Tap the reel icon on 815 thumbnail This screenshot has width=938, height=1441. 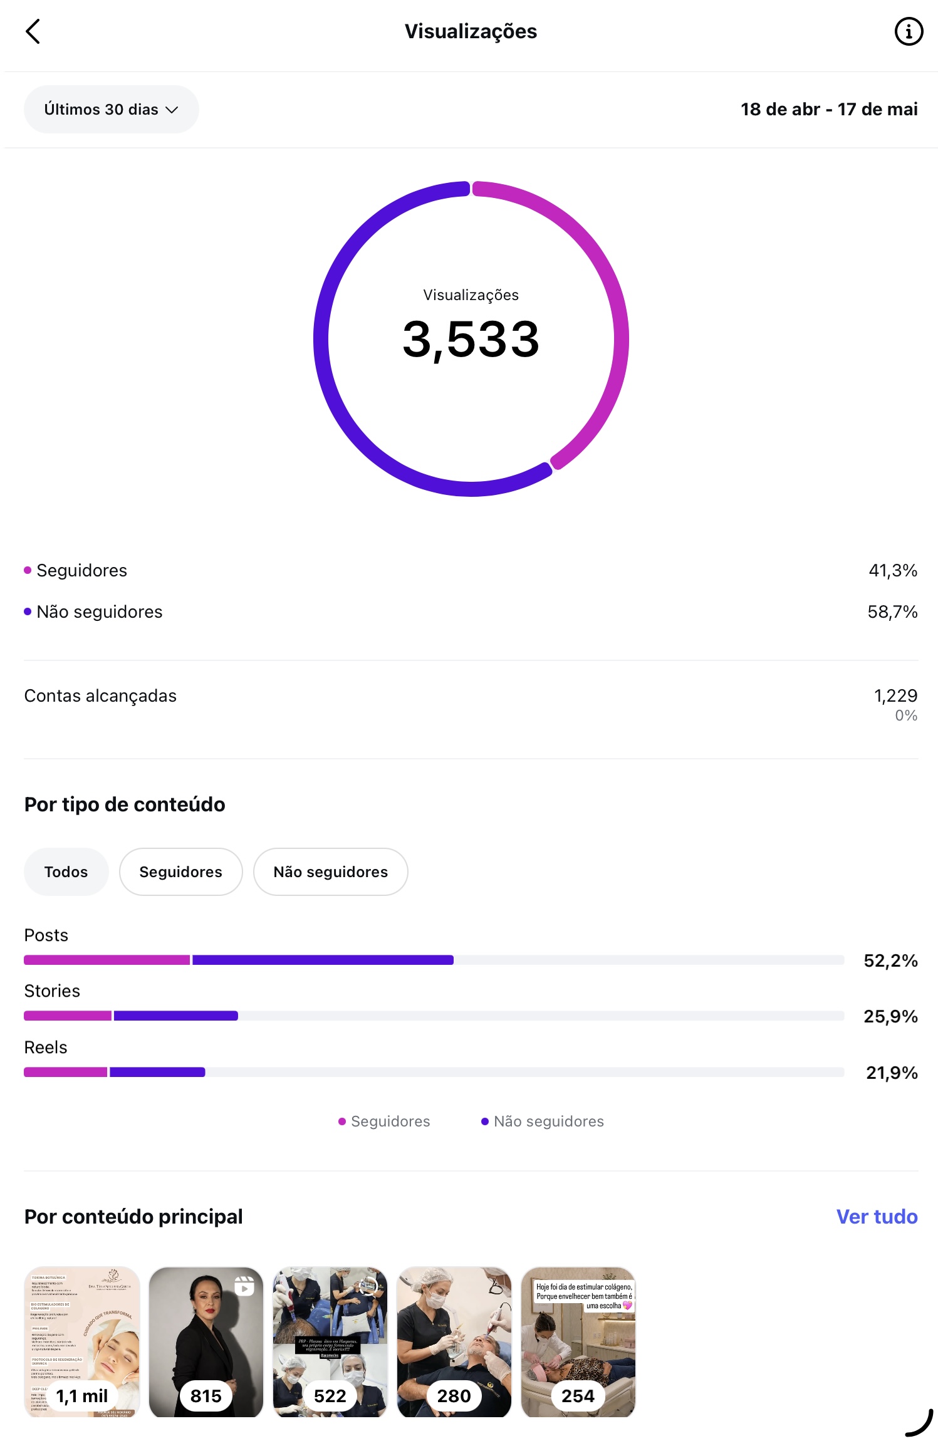(244, 1286)
